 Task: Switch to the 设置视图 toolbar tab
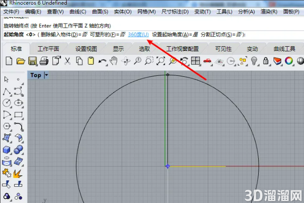[86, 49]
